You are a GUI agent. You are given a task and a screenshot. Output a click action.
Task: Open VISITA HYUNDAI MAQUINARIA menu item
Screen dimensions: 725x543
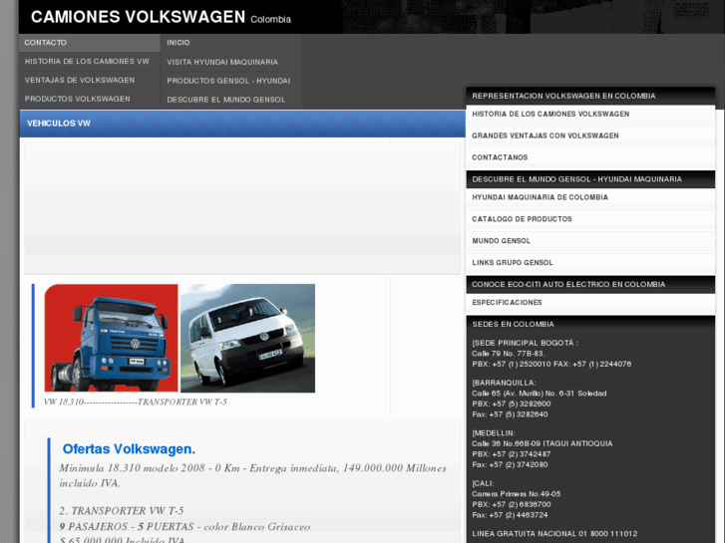coord(231,62)
